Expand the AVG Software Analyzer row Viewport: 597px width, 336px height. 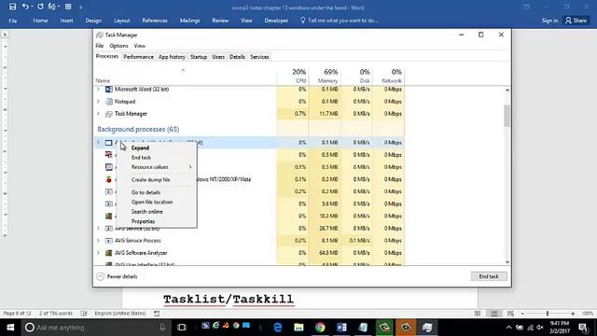pos(98,253)
